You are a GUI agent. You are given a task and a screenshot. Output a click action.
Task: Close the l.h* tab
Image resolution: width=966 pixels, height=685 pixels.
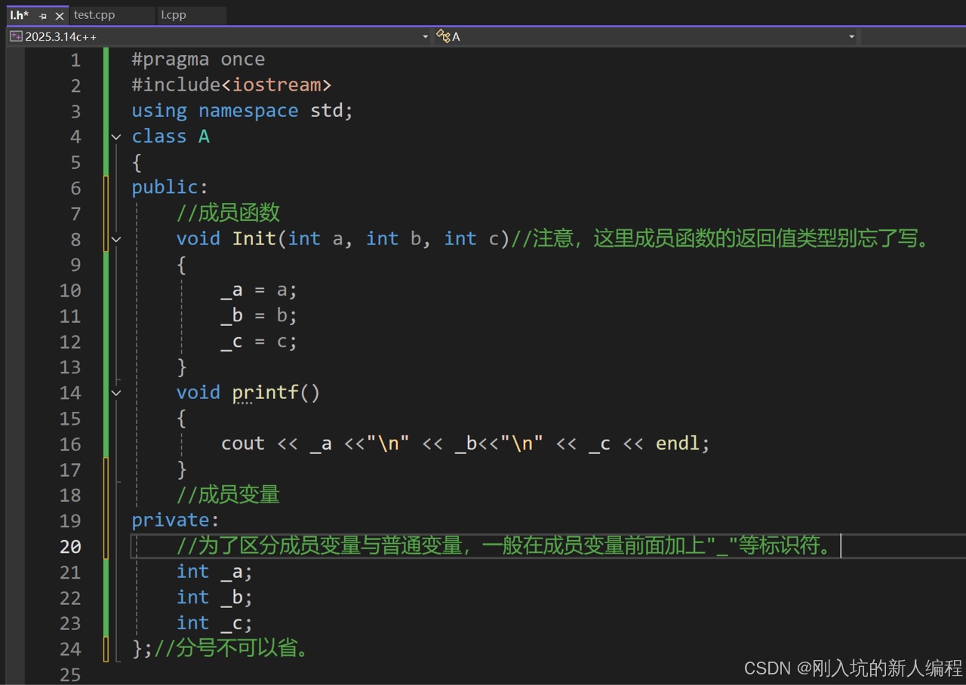pos(60,16)
